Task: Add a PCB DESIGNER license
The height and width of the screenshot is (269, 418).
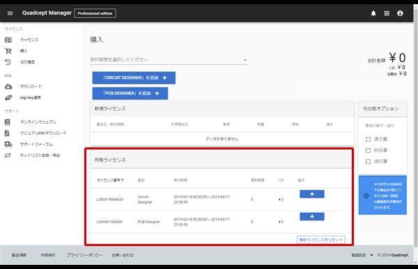Action: (x=130, y=93)
